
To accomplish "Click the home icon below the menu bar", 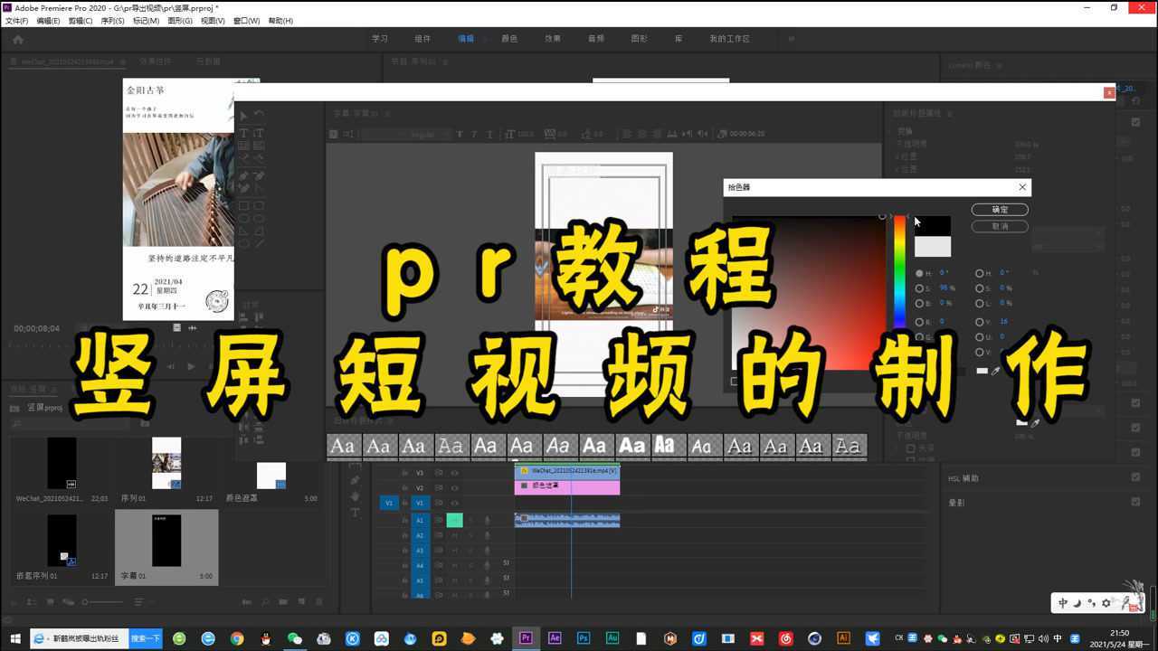I will pyautogui.click(x=17, y=39).
